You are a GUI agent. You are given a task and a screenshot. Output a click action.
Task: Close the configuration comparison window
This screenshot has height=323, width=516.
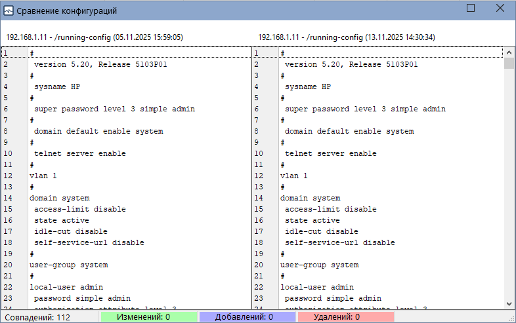tap(500, 9)
